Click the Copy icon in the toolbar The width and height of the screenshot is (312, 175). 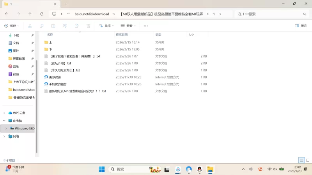click(x=41, y=26)
